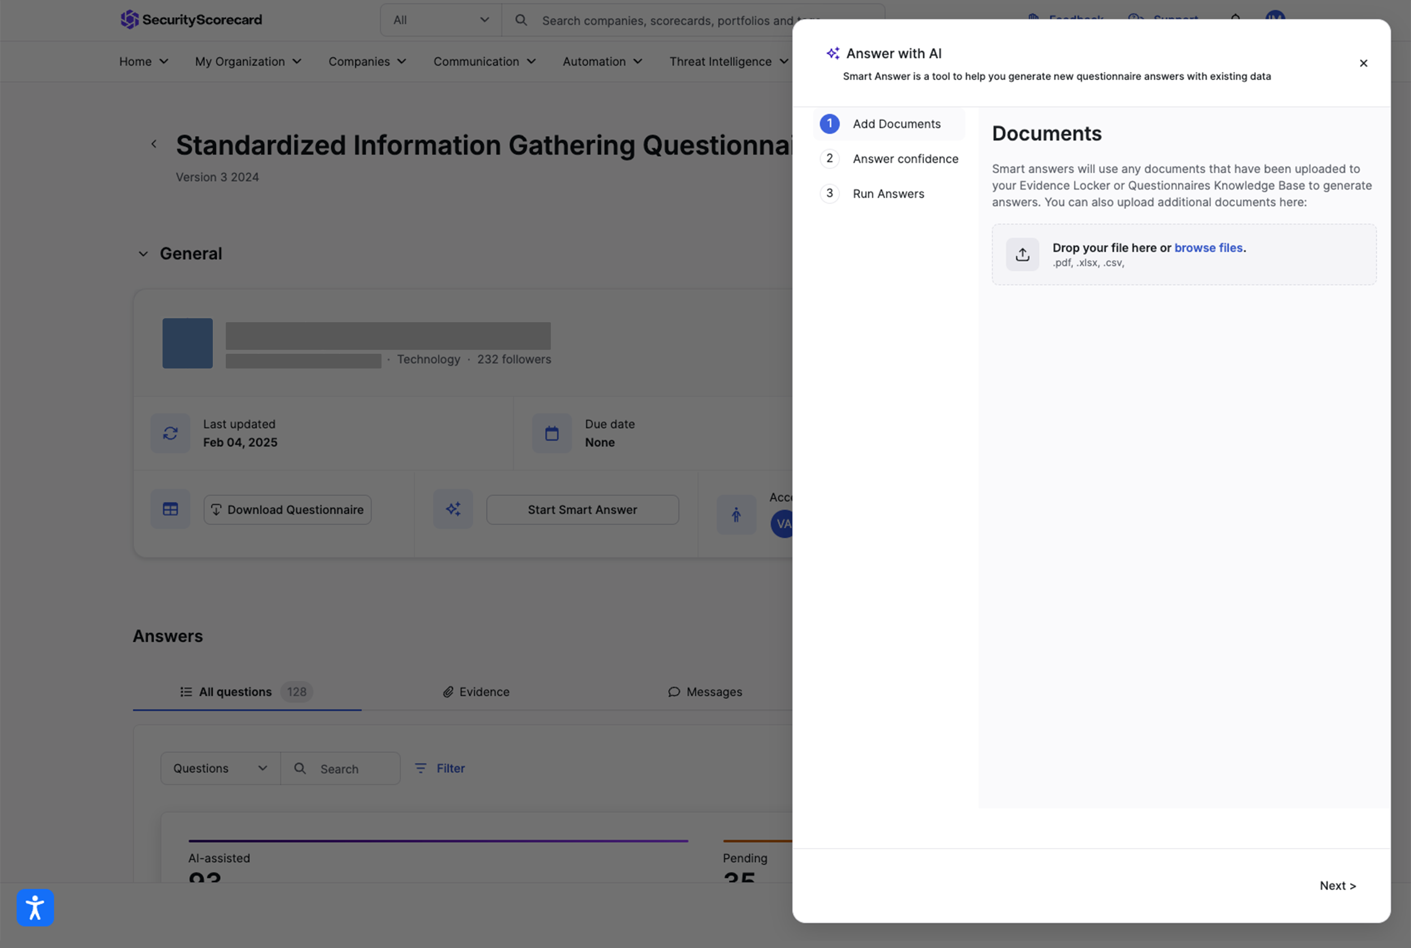Image resolution: width=1411 pixels, height=948 pixels.
Task: Collapse the General section
Action: (143, 254)
